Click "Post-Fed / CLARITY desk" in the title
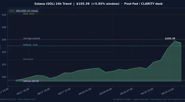This screenshot has height=102, width=185. (143, 4)
